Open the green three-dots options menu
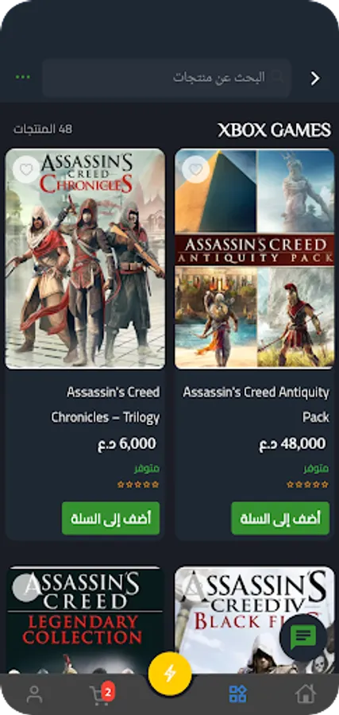 (x=23, y=77)
